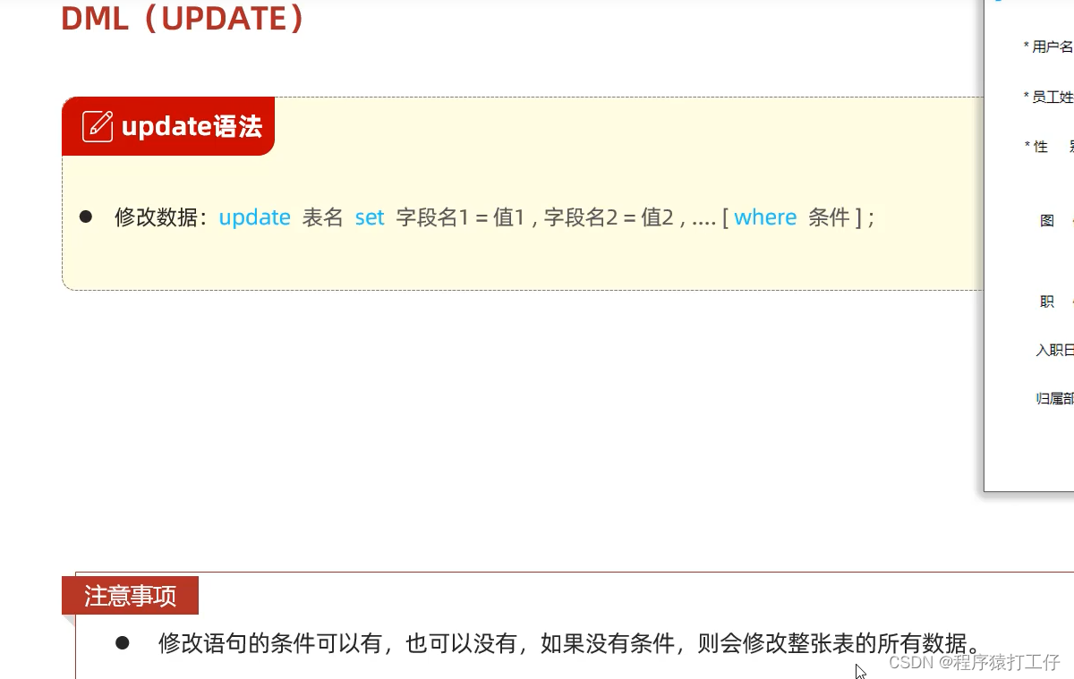The image size is (1074, 679).
Task: Click the blue update keyword
Action: [x=255, y=217]
